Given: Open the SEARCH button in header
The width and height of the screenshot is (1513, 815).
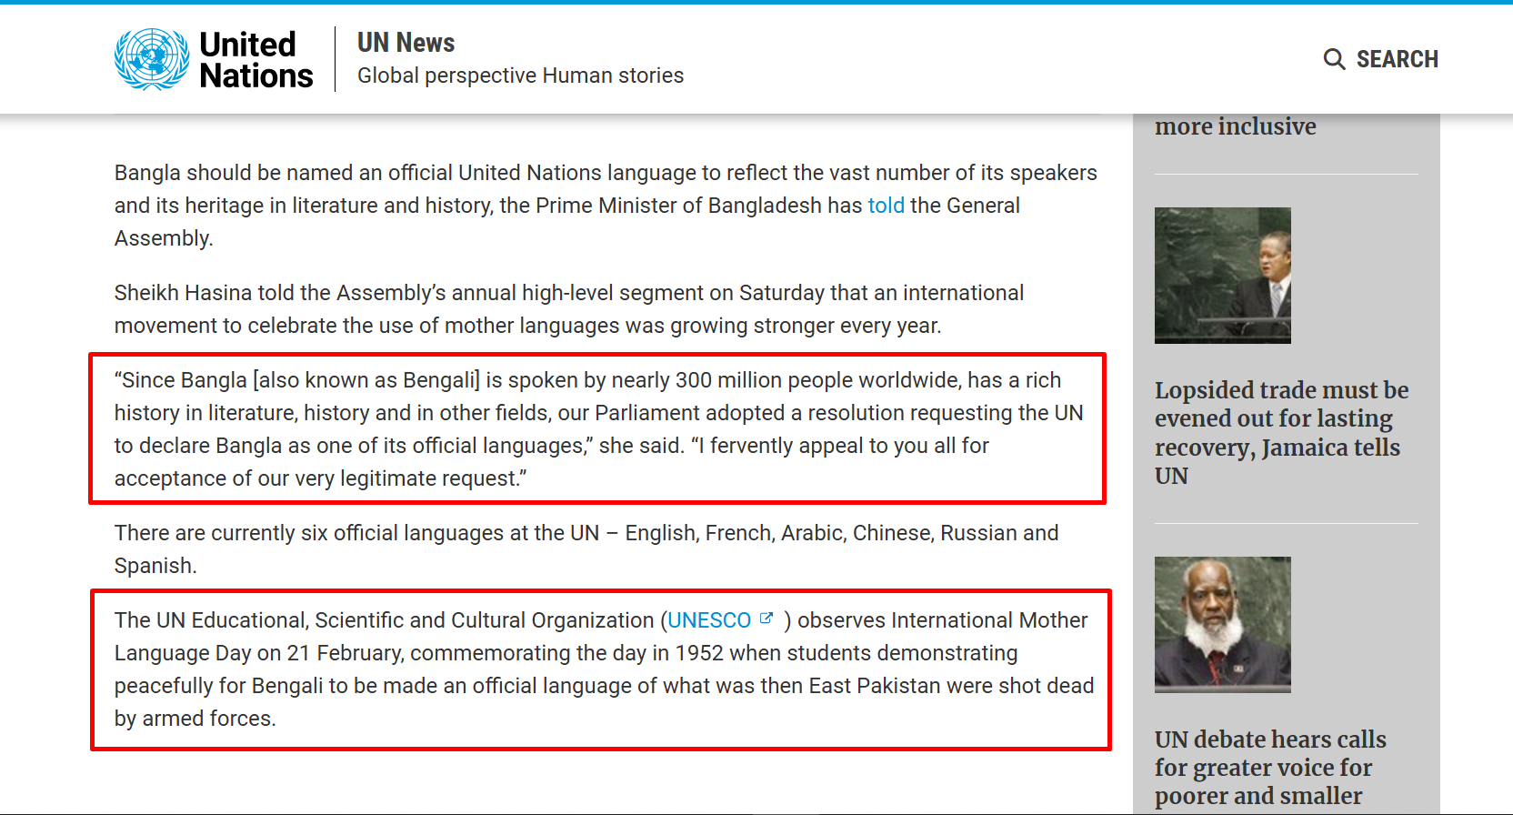Looking at the screenshot, I should tap(1380, 59).
